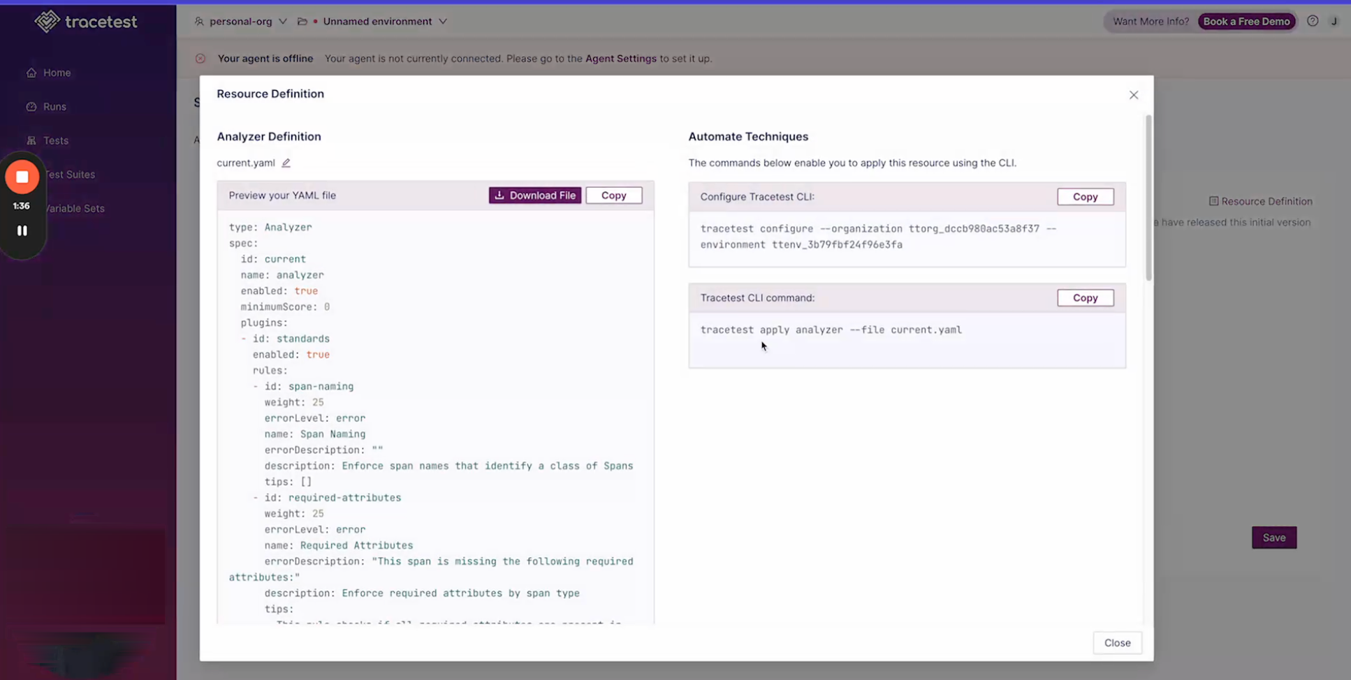Click the tracetest logo
Viewport: 1351px width, 680px height.
click(x=86, y=22)
